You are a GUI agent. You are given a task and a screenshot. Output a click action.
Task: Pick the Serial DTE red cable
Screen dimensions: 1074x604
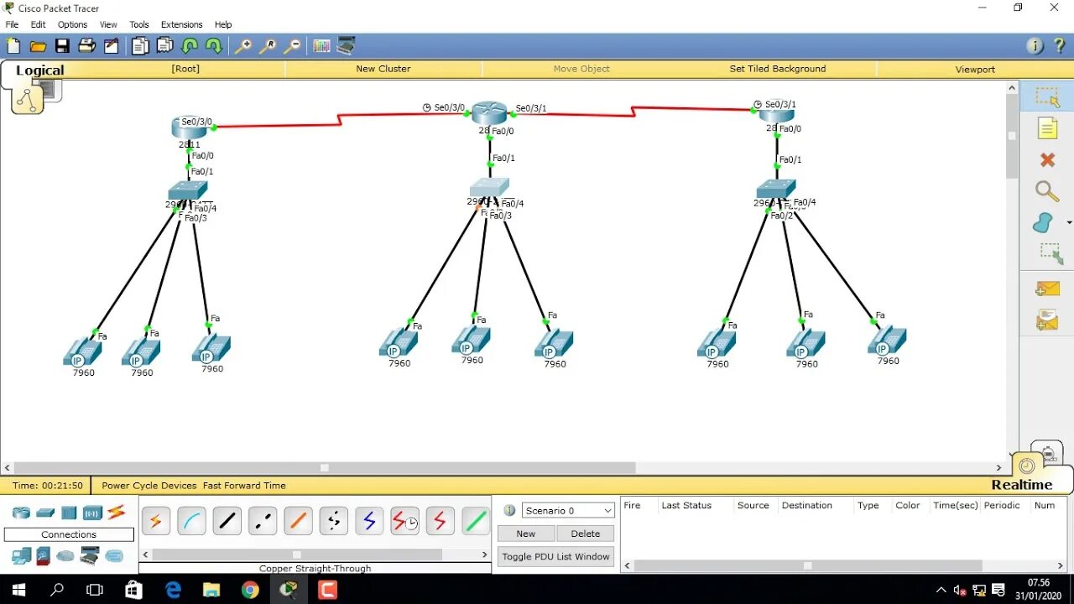[440, 521]
